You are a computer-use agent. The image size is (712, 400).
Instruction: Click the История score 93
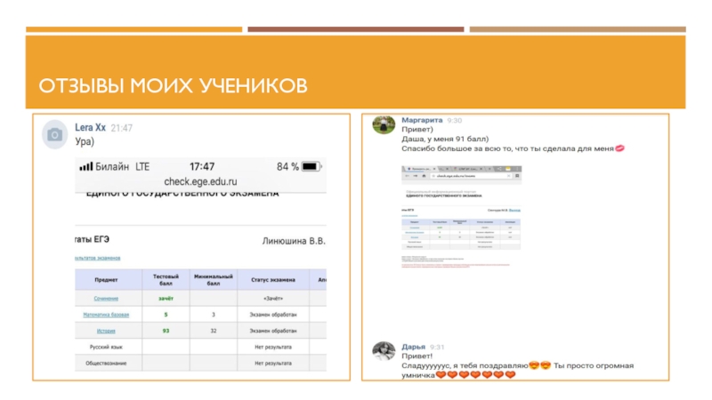tap(166, 331)
